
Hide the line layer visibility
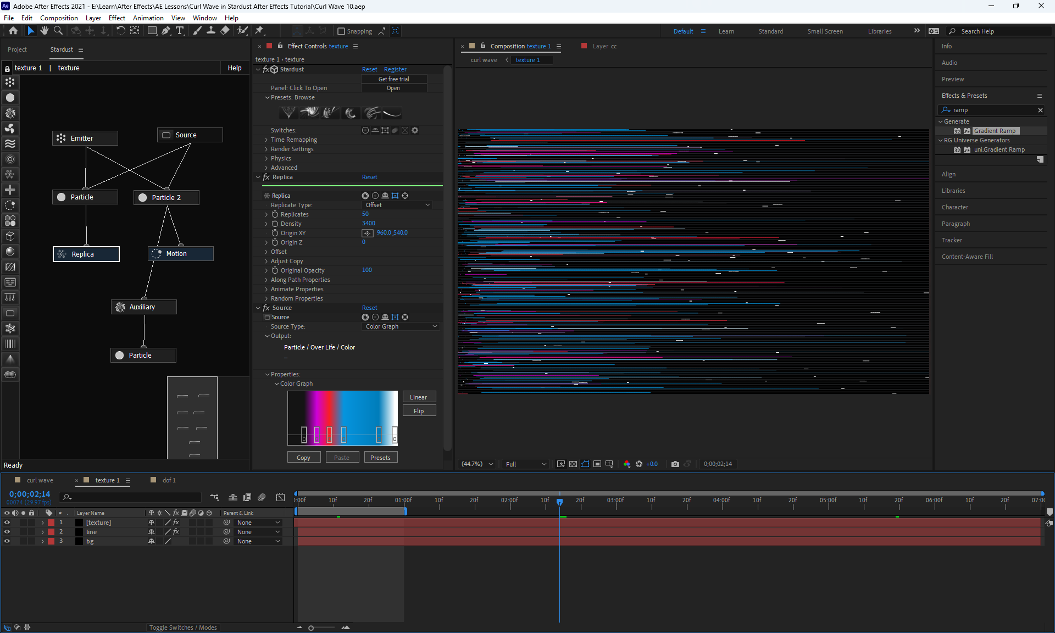coord(7,532)
